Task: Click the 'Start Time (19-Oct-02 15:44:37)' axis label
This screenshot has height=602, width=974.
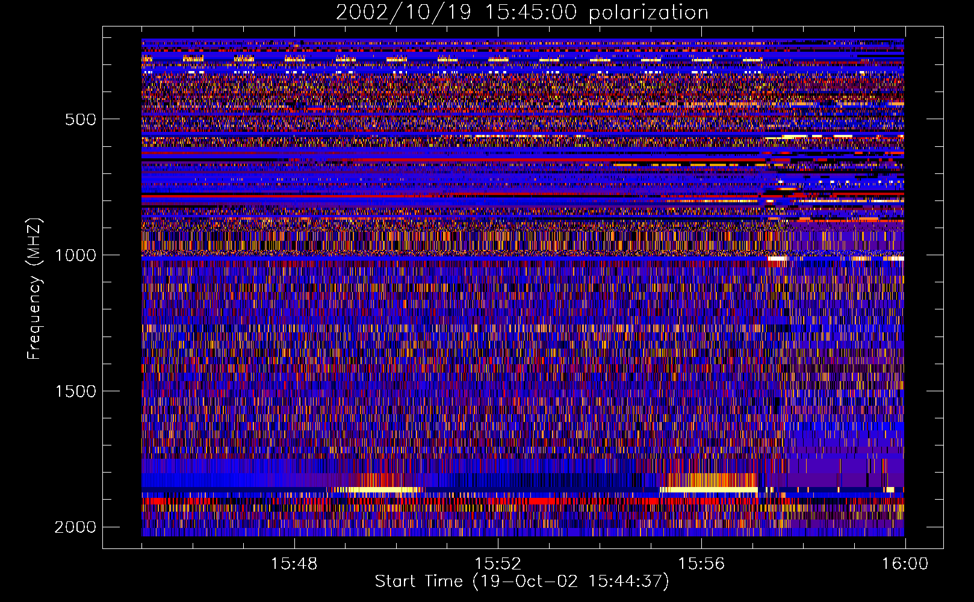Action: click(x=522, y=582)
